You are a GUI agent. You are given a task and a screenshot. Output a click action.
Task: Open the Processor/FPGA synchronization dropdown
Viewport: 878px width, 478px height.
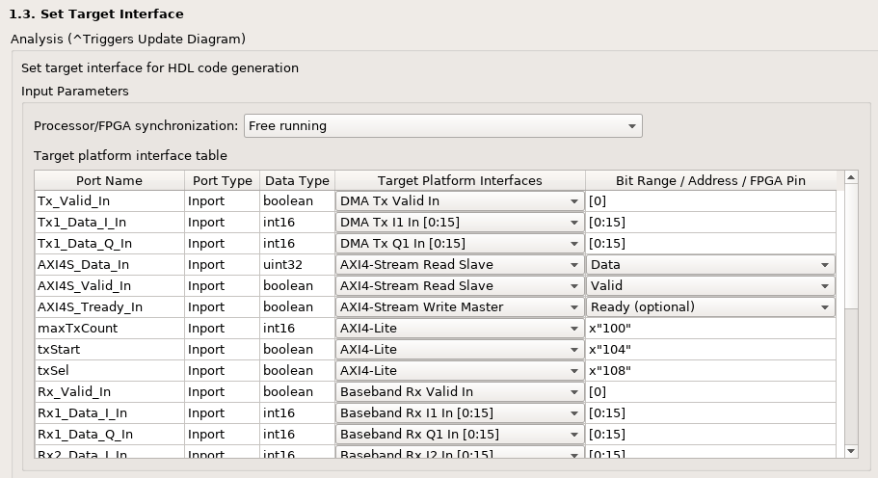coord(442,126)
